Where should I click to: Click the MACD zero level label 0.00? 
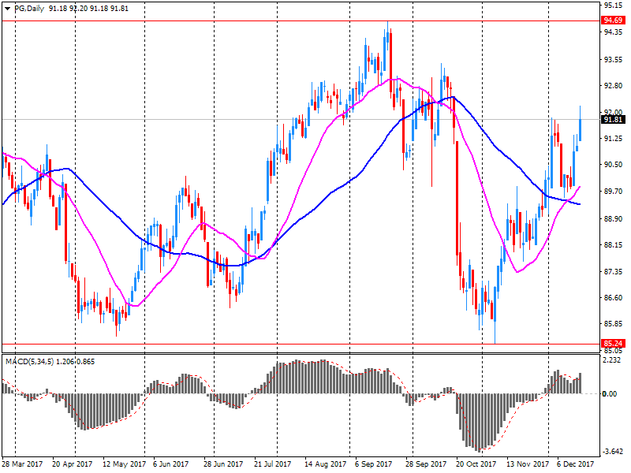point(610,393)
